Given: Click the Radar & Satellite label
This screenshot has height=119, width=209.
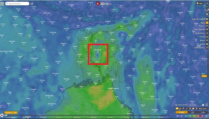Looking at the screenshot, I should [198, 19].
